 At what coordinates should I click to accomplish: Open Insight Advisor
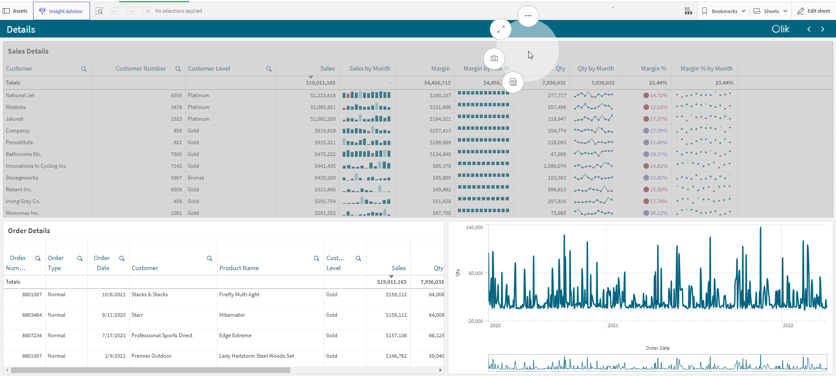click(61, 11)
